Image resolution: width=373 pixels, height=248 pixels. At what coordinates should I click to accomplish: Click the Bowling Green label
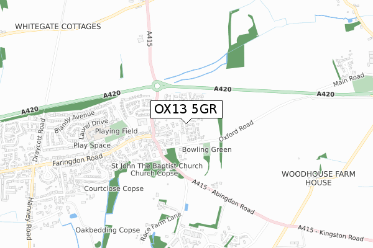207,149
